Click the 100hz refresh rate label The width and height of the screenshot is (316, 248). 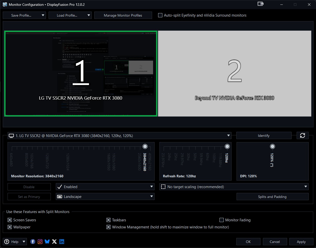click(x=214, y=157)
